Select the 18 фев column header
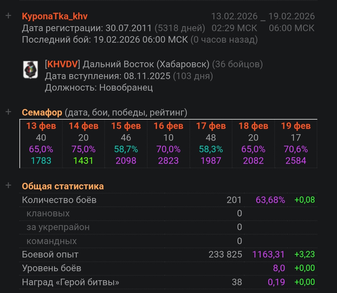The height and width of the screenshot is (293, 337). tap(253, 126)
